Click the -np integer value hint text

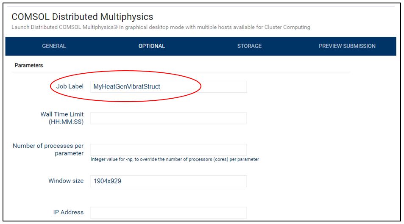tap(175, 159)
